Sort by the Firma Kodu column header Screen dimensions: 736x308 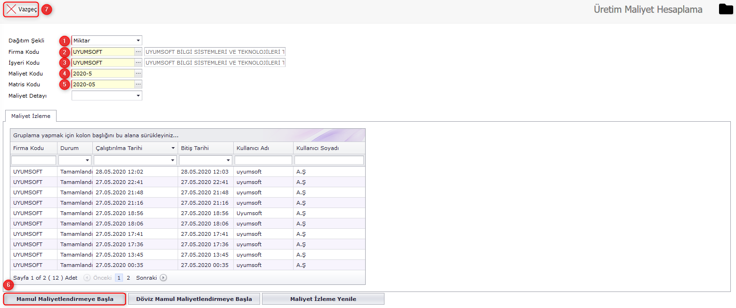(x=33, y=148)
